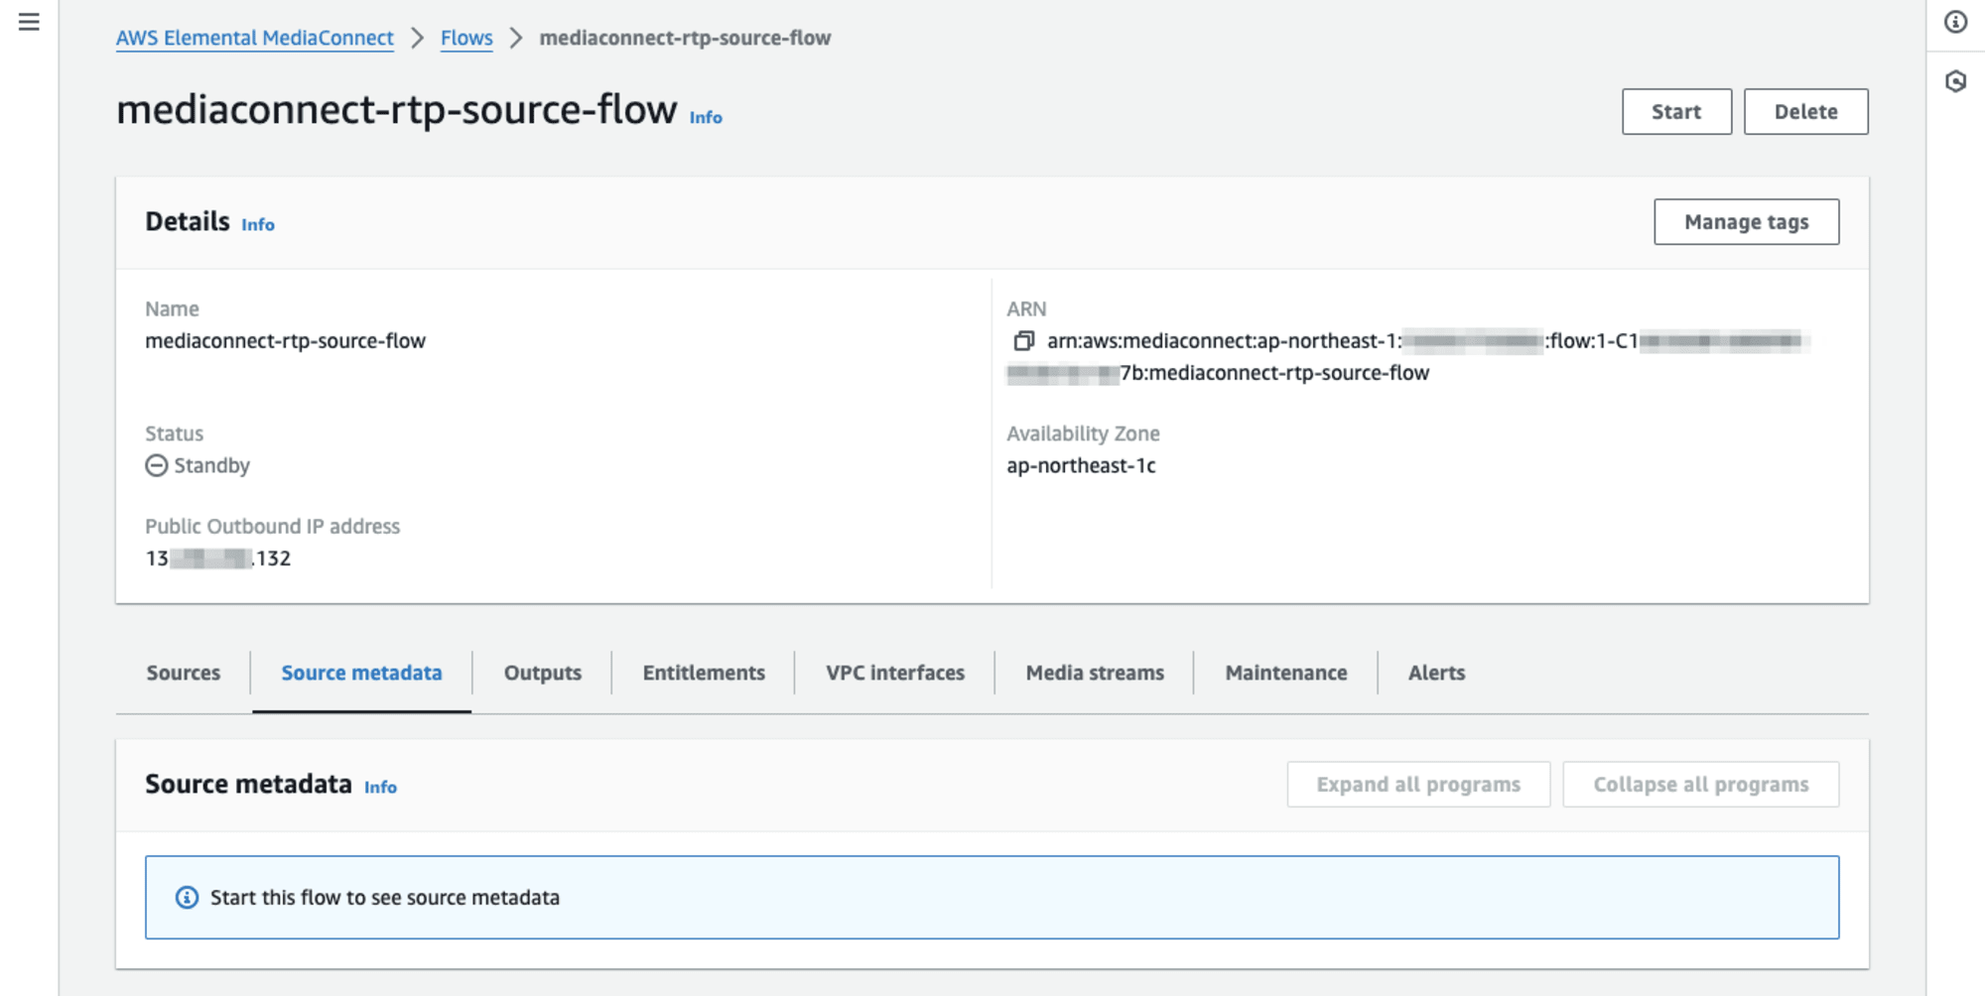Delete the mediaconnect flow

1805,112
